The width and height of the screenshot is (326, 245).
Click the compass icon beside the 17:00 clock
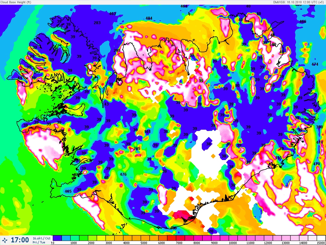tap(5, 240)
